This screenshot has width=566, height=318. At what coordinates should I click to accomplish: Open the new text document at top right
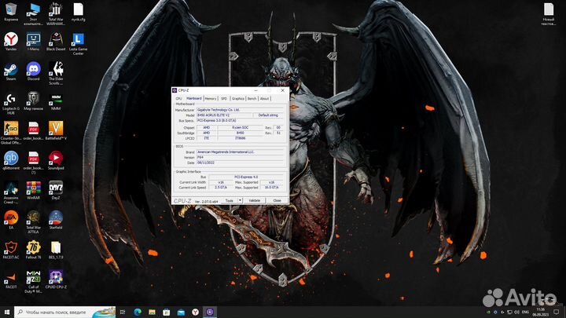point(549,13)
